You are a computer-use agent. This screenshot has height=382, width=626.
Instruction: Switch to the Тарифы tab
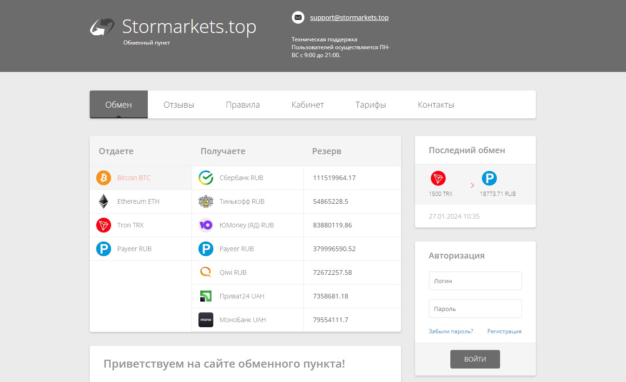click(x=371, y=104)
